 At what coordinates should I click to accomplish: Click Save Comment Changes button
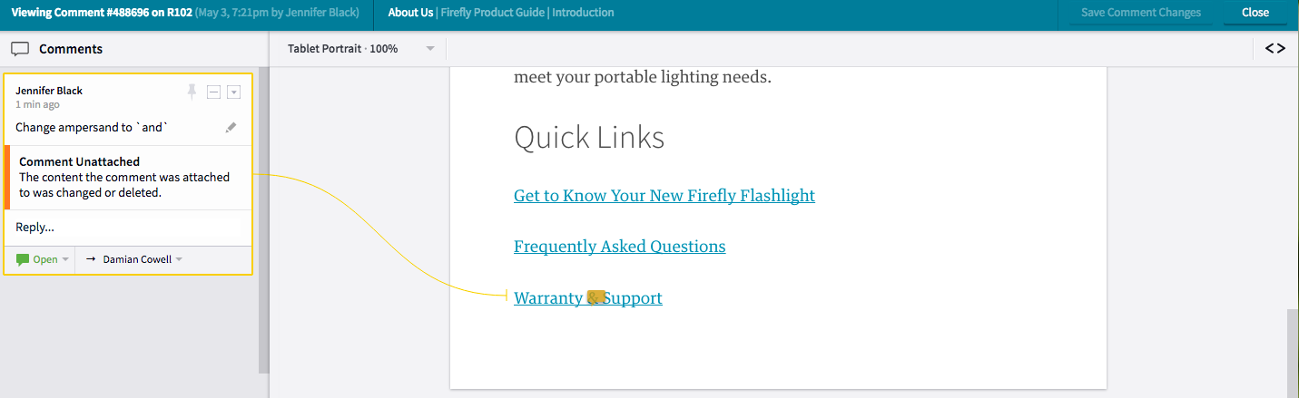1141,13
